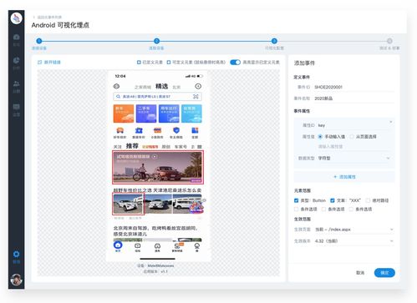Viewport: 417px width, 303px height.
Task: Tap the light blue fourth category card
Action: (191, 114)
